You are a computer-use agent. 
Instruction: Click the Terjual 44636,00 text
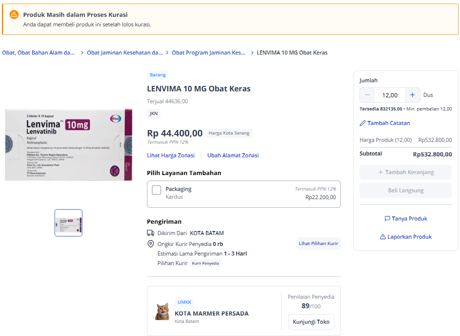click(x=167, y=101)
